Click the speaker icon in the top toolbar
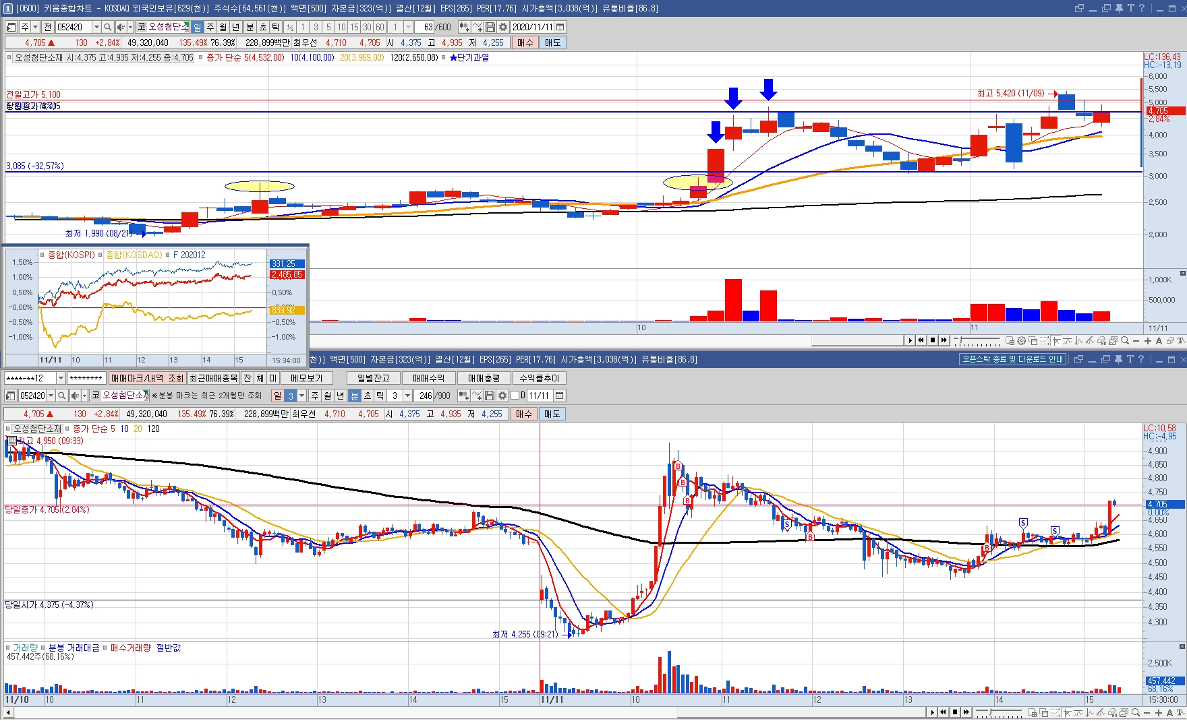Image resolution: width=1187 pixels, height=721 pixels. pos(120,27)
